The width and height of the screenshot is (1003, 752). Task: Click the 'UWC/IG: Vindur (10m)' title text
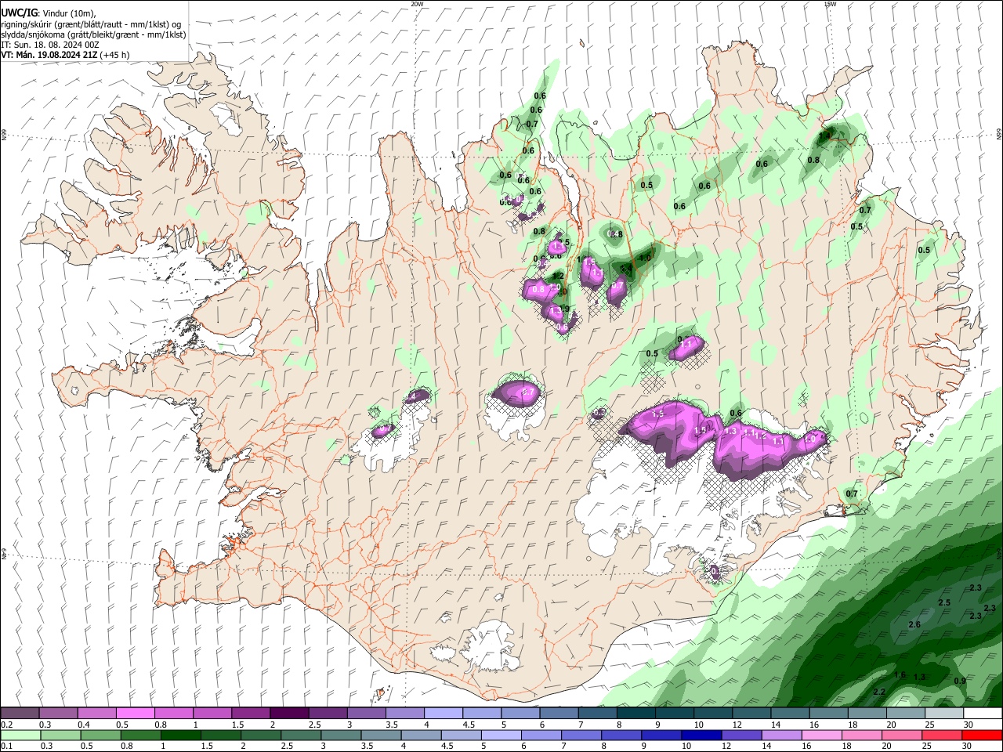pyautogui.click(x=49, y=13)
